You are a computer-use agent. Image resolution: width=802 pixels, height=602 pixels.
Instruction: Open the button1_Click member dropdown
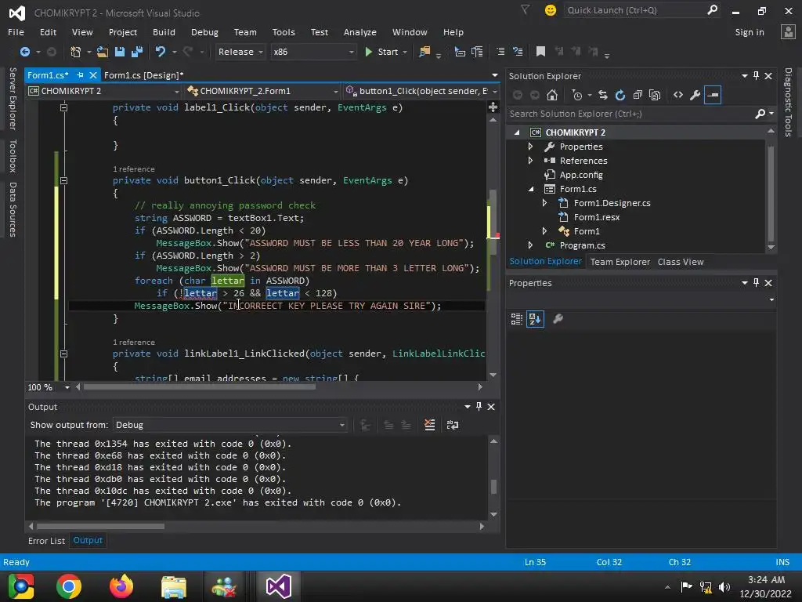coord(422,91)
